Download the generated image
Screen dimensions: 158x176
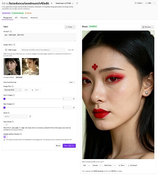coord(132,165)
